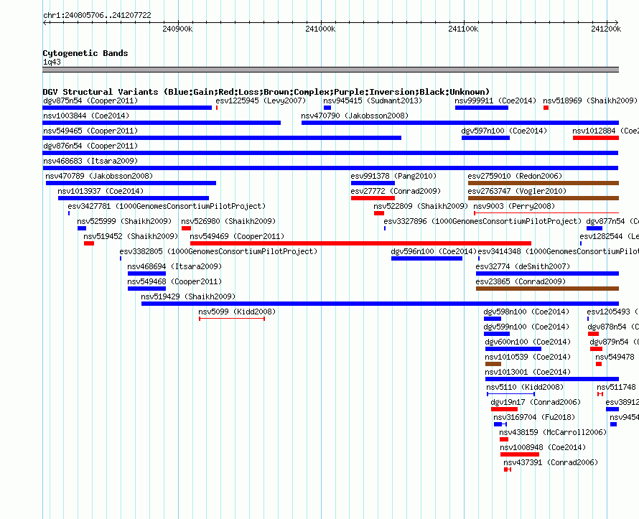Open nsv468694 (Itsara2009) label
Screen dimensions: 639x519
point(174,266)
